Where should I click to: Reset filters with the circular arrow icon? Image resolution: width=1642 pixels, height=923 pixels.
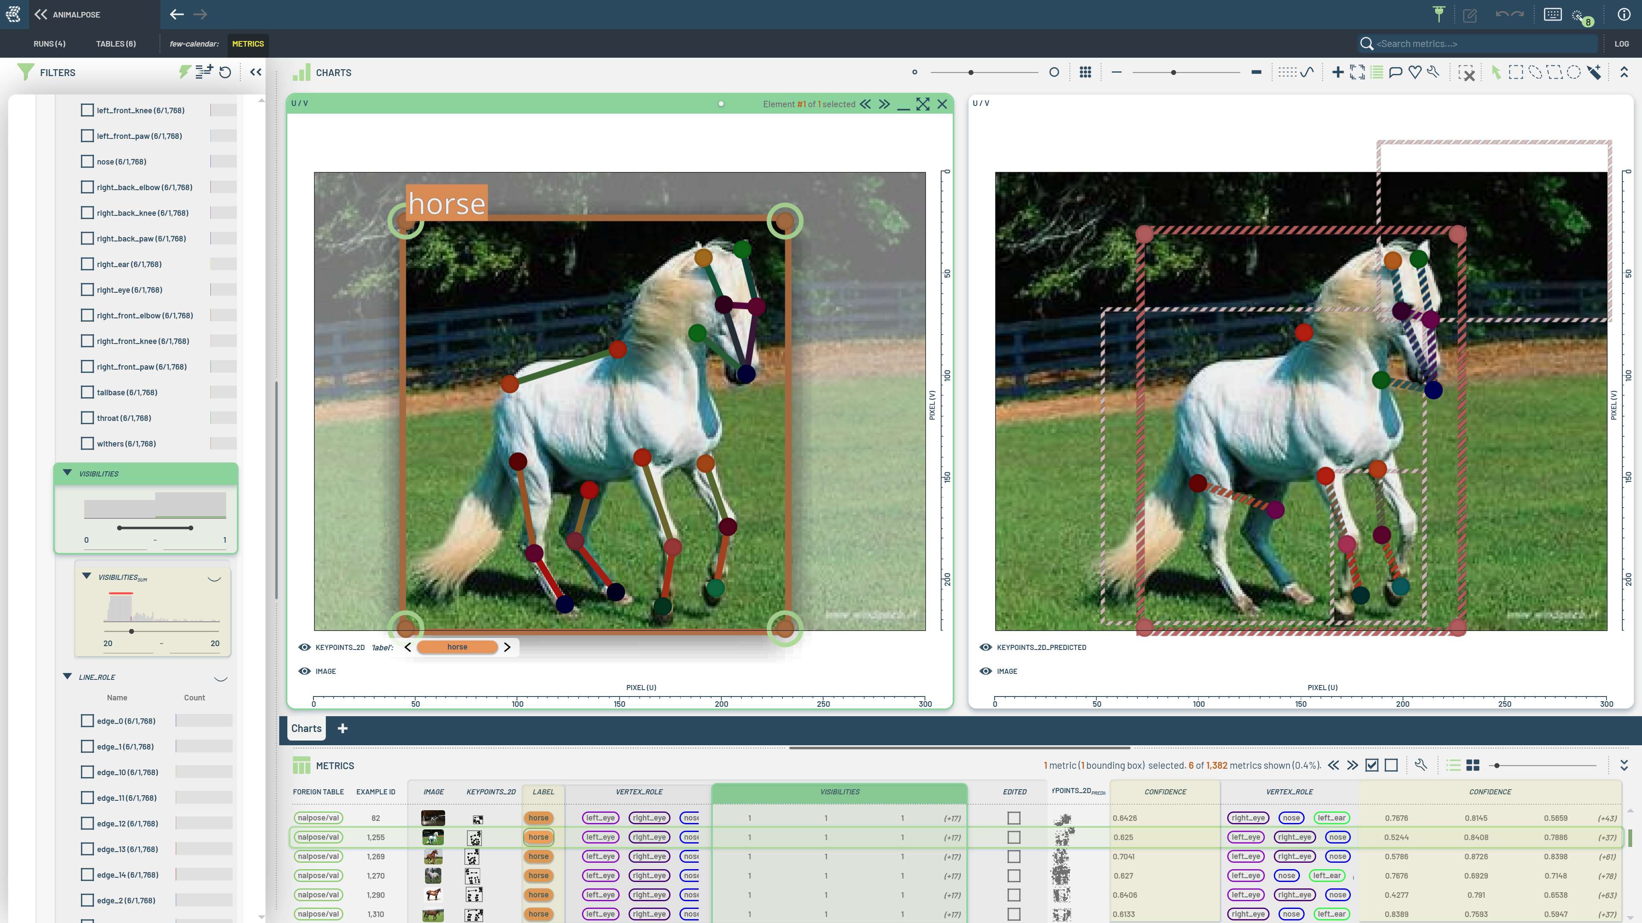coord(225,73)
